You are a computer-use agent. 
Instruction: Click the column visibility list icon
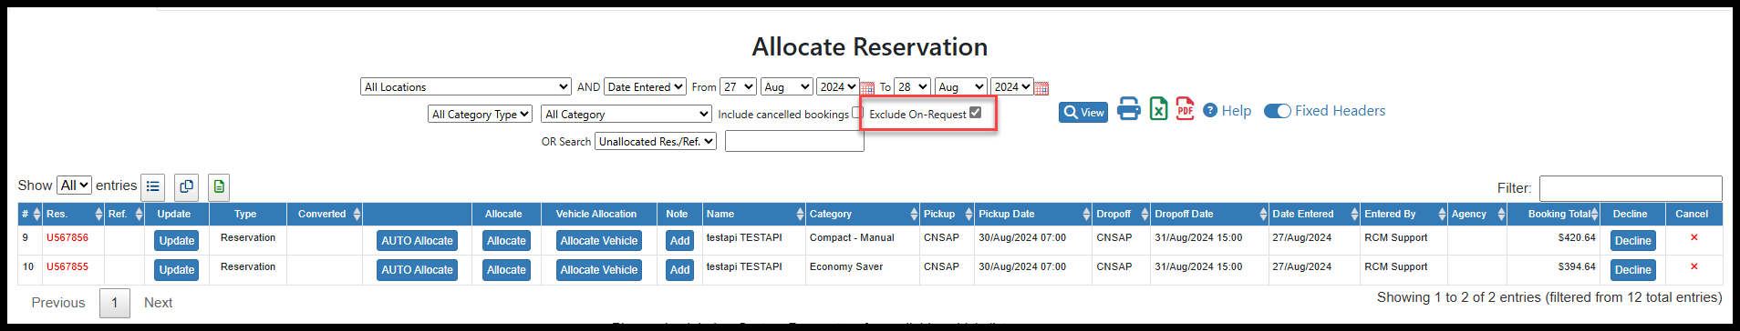click(153, 186)
